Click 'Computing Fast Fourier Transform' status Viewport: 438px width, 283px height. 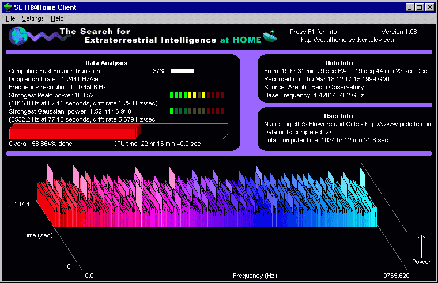coord(56,71)
